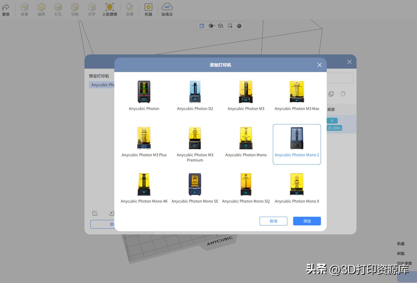This screenshot has width=417, height=283.
Task: Select the 支撑 support tool
Action: (129, 9)
